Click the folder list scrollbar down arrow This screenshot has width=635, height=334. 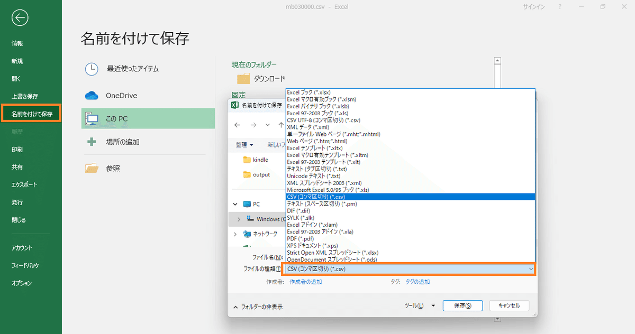(497, 319)
